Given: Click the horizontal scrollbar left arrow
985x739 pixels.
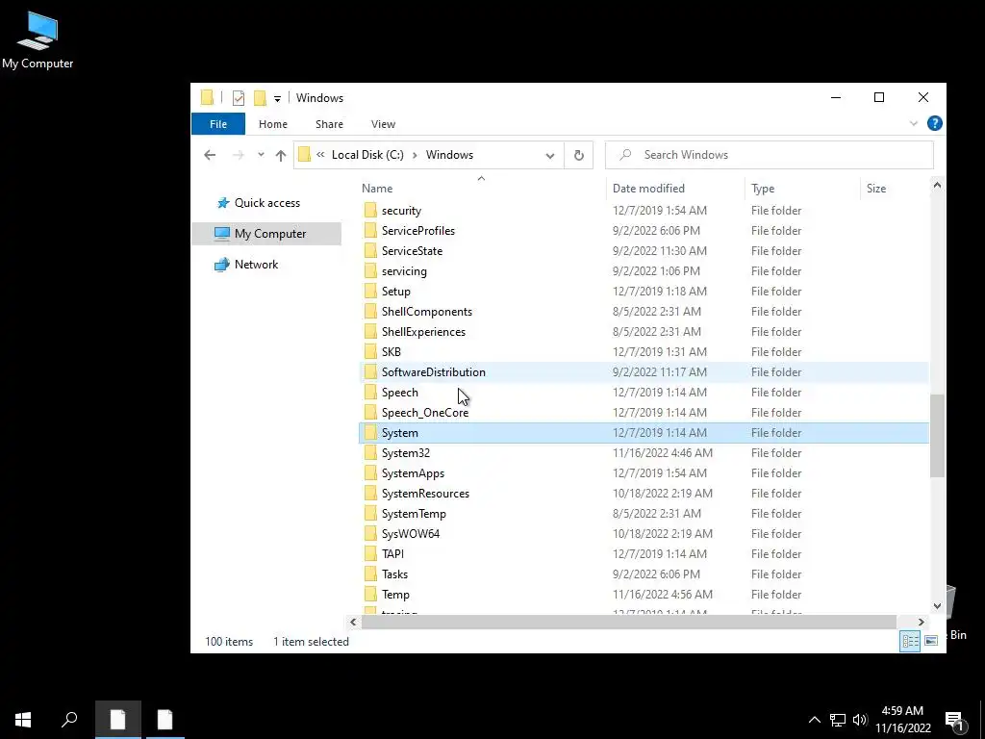Looking at the screenshot, I should tap(353, 623).
